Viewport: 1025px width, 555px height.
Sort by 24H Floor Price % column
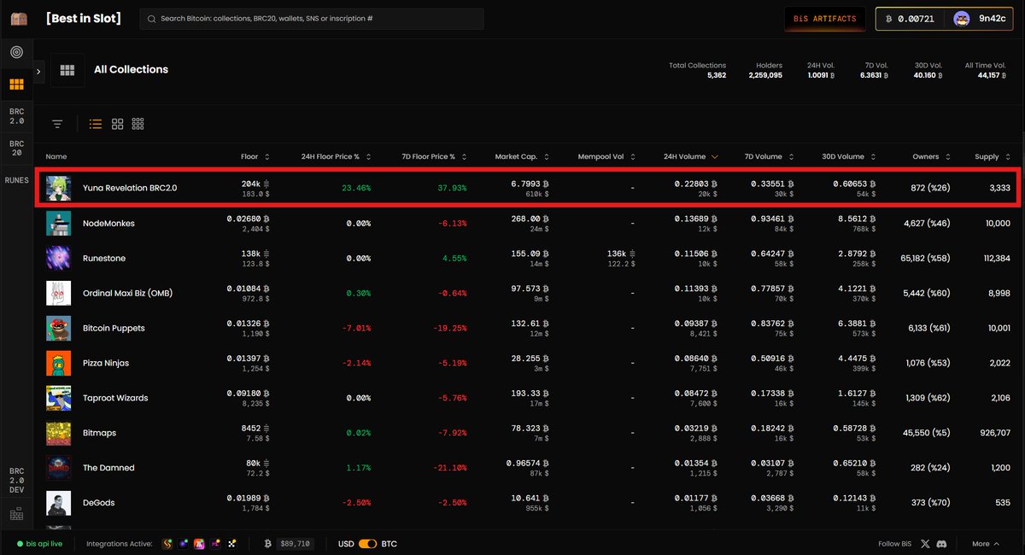(x=368, y=157)
